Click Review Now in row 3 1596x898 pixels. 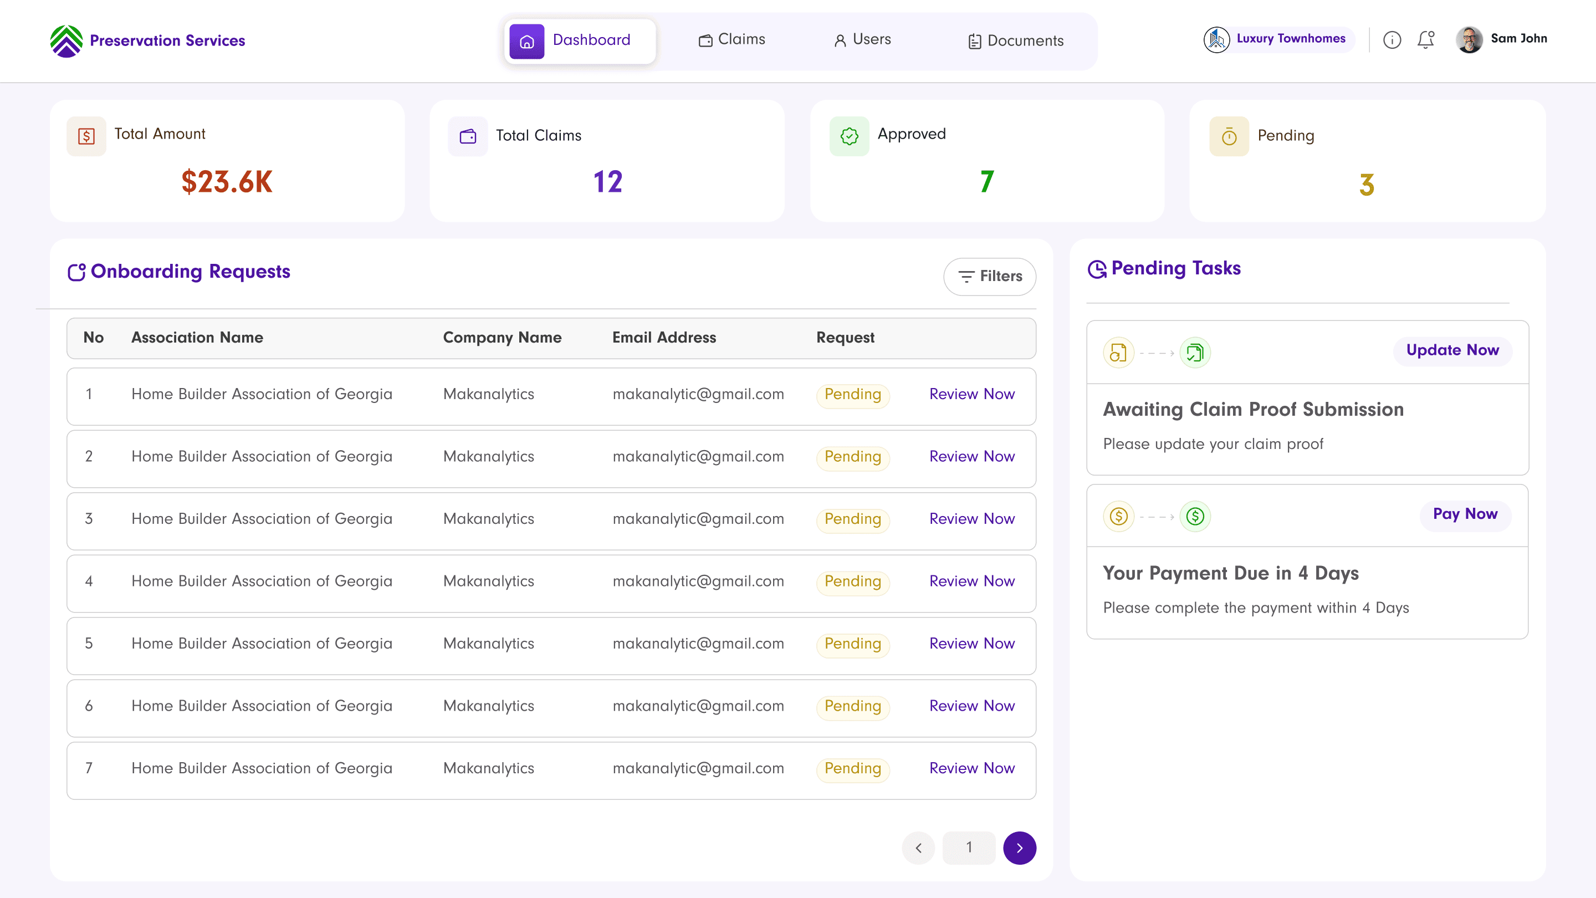click(971, 519)
